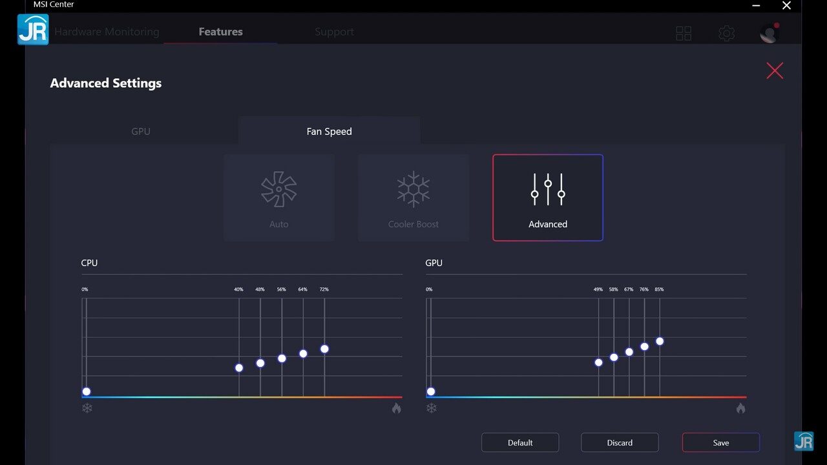Select the GPU fan curve point at 67%

(629, 352)
